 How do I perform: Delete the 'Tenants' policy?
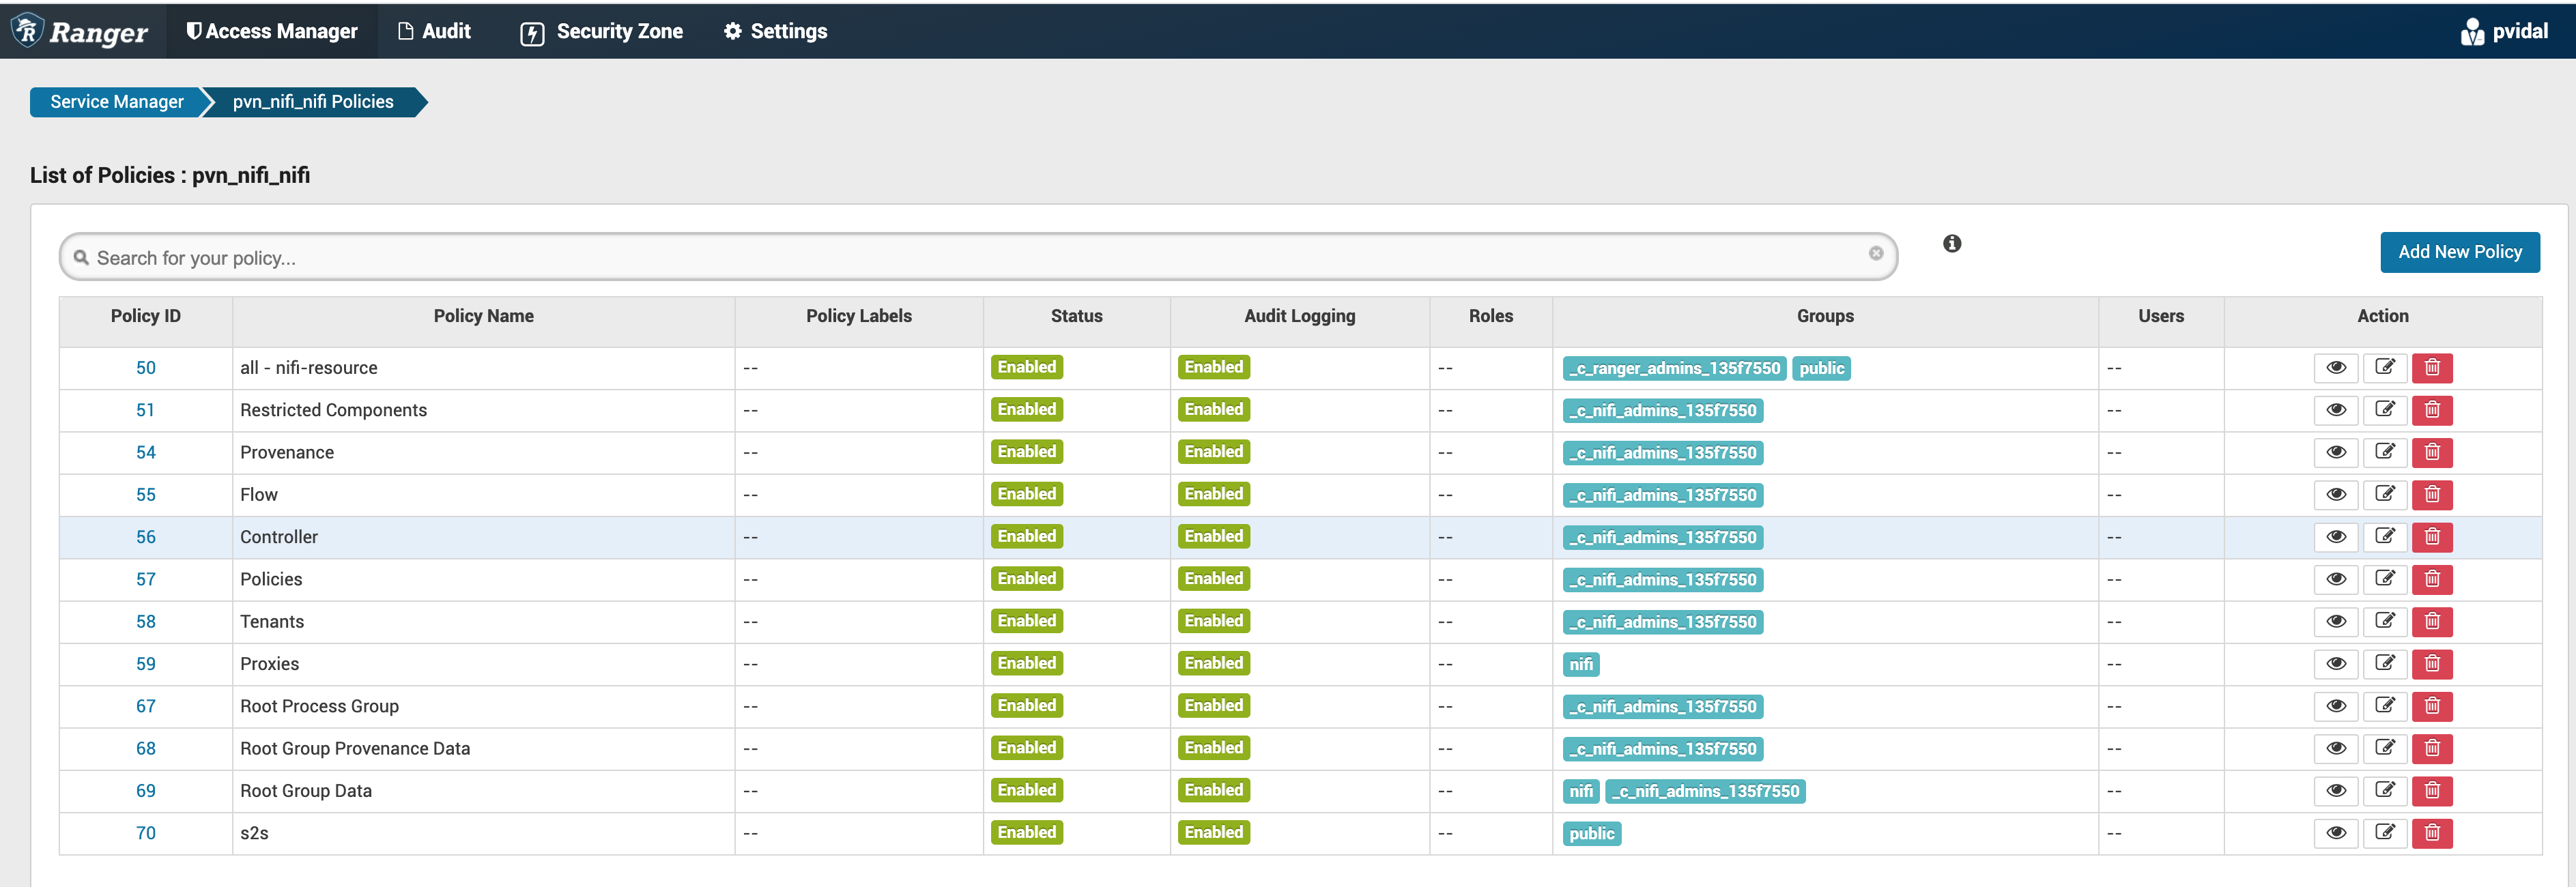pyautogui.click(x=2433, y=621)
